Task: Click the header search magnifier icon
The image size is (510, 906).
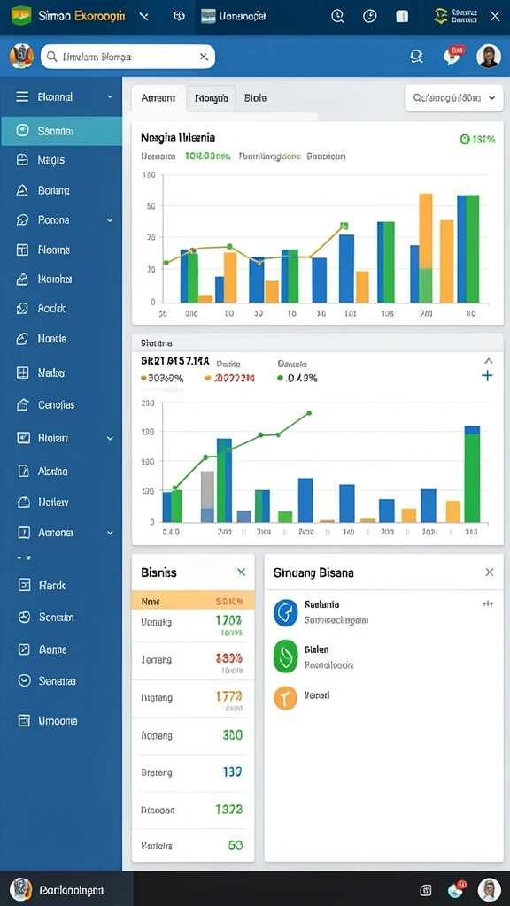Action: (x=416, y=56)
